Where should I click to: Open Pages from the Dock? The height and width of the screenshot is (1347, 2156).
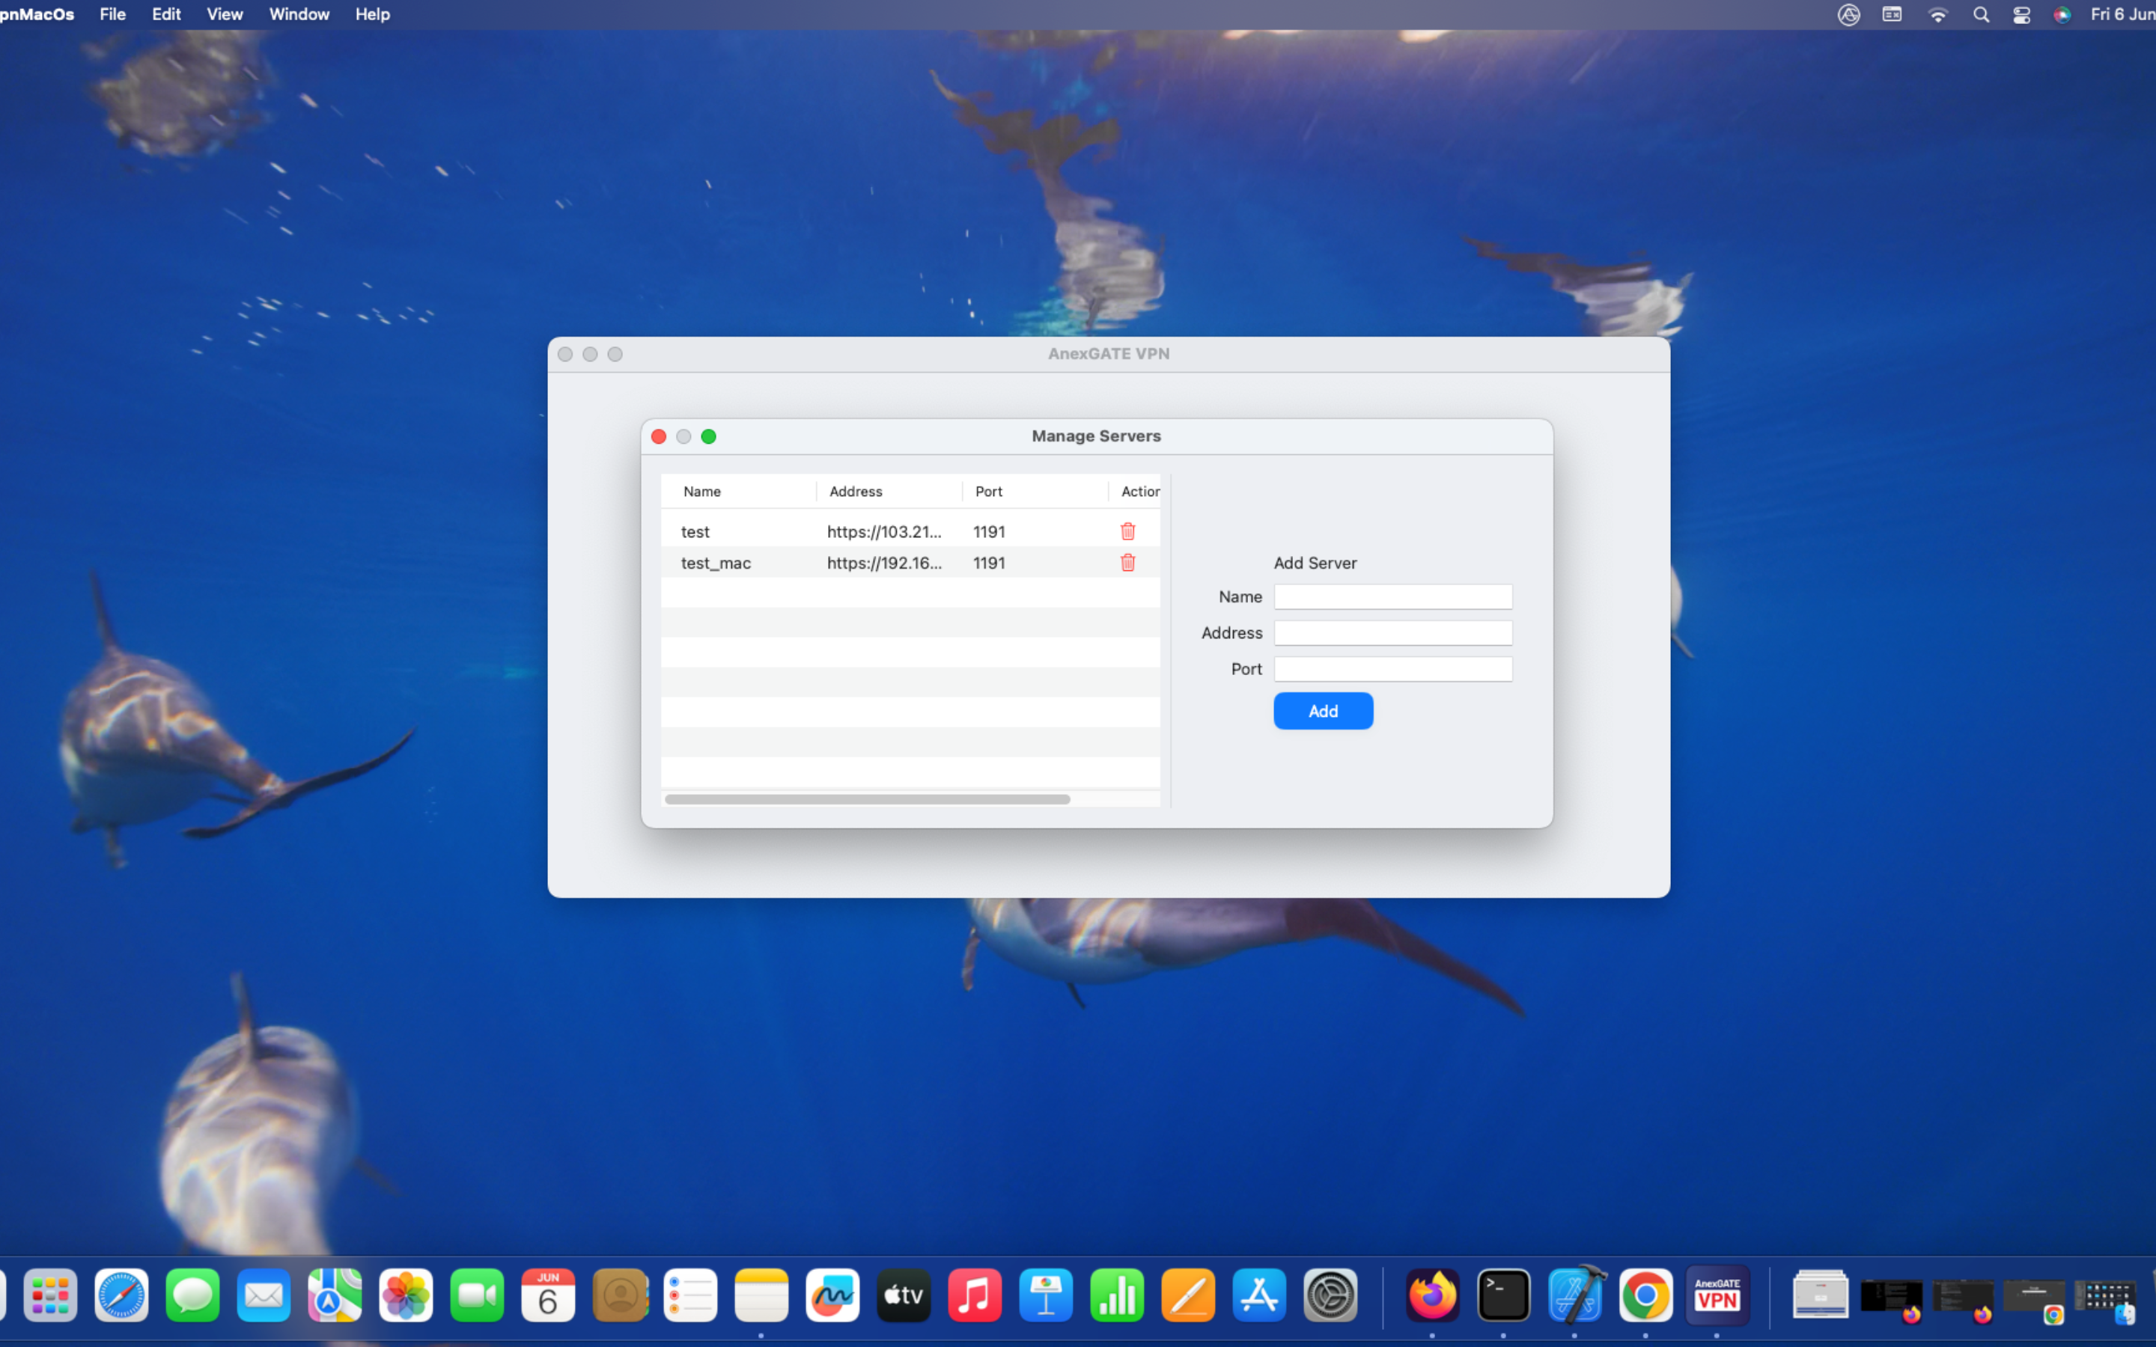pos(1189,1295)
